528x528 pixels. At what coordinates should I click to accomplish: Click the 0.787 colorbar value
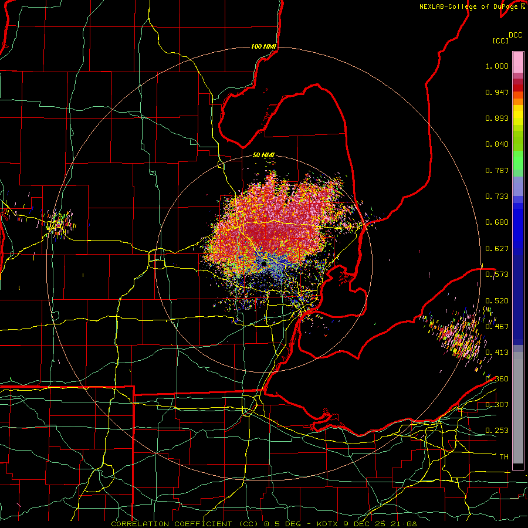click(x=497, y=170)
